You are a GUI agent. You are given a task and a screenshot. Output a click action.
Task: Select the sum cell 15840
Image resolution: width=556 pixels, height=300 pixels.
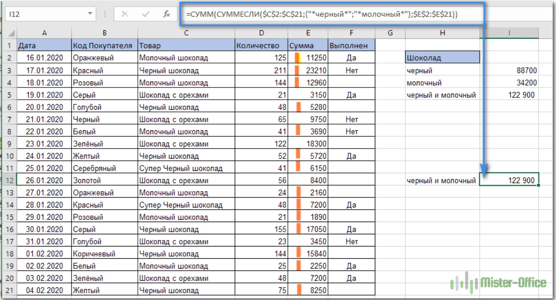point(308,254)
